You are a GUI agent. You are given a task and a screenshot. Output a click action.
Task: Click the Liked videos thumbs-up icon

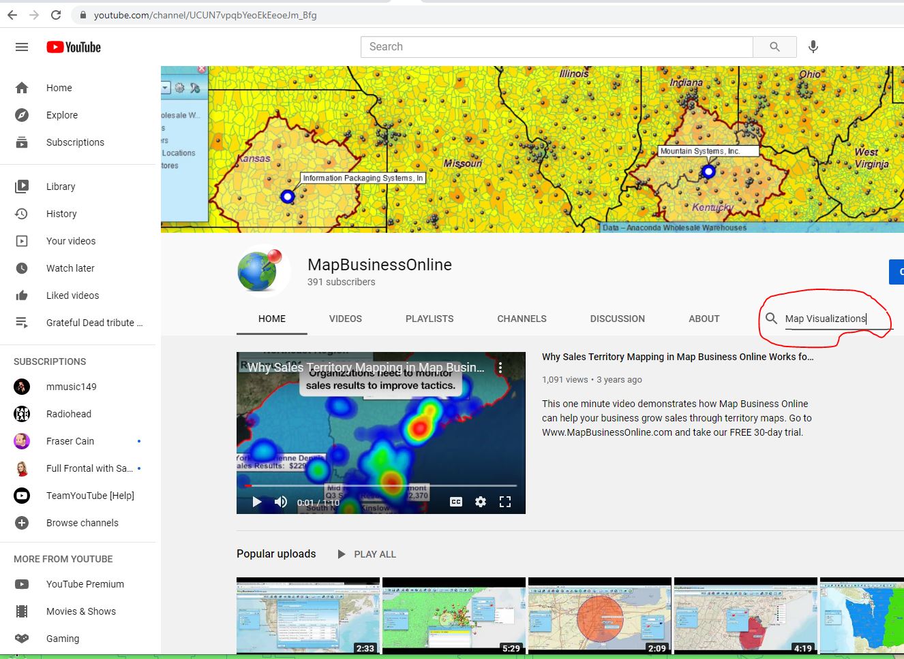tap(22, 295)
